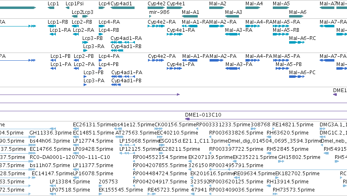The height and width of the screenshot is (196, 347).
Task: Select EST GH15802.5prime
Action: 281,161
